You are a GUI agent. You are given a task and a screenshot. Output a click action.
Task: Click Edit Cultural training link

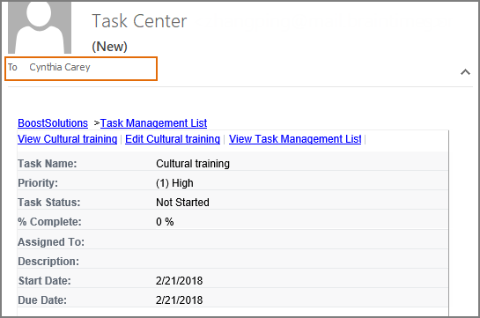click(173, 139)
